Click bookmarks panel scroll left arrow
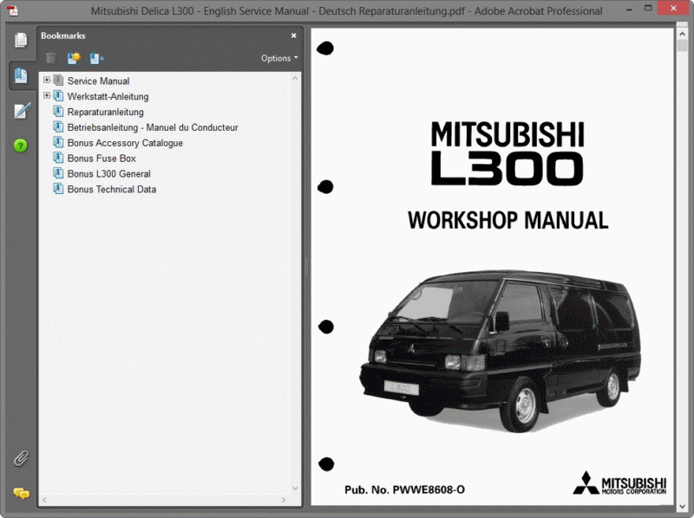This screenshot has height=518, width=694. 44,500
